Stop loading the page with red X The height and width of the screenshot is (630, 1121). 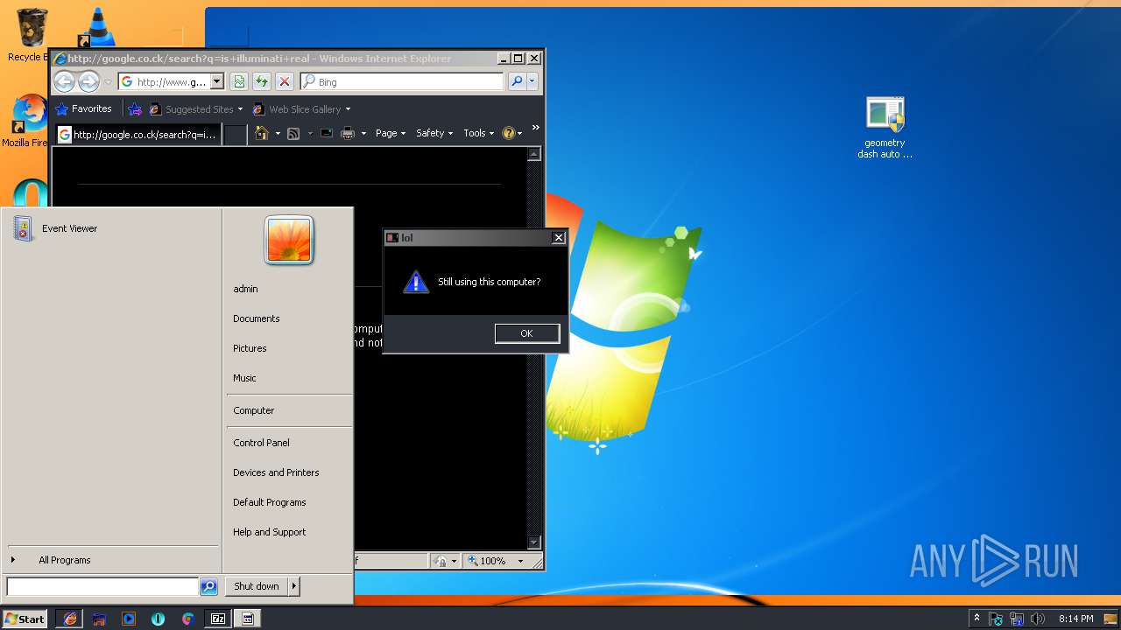tap(284, 81)
